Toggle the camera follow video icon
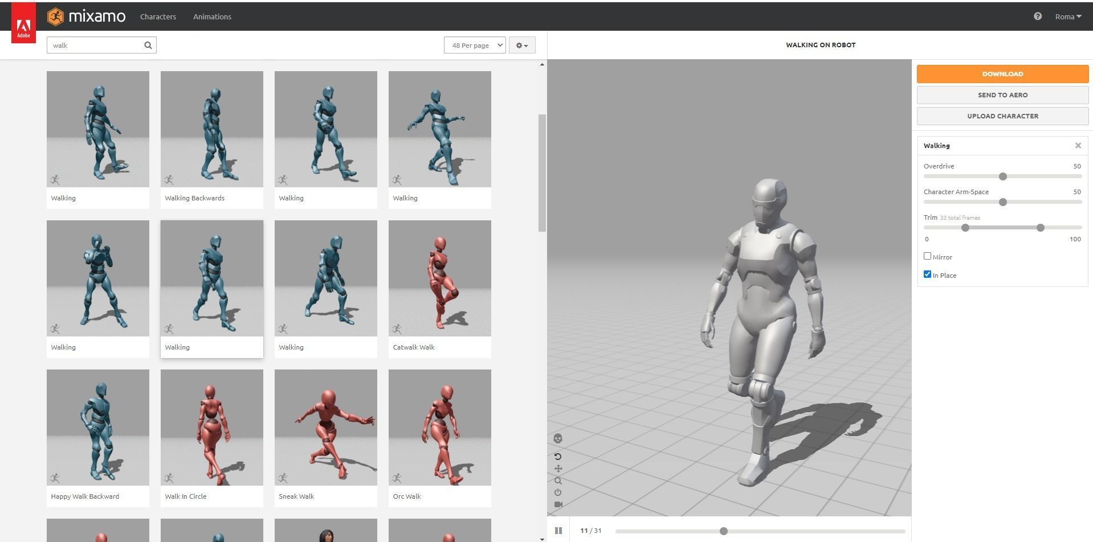Image resolution: width=1093 pixels, height=542 pixels. point(558,504)
